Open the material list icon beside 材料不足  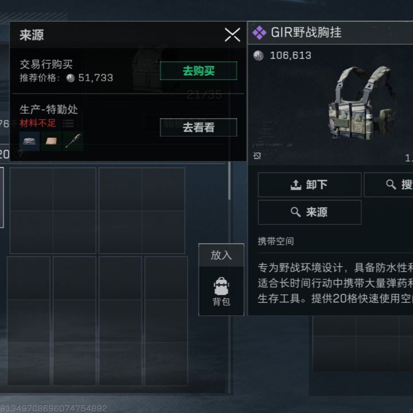[x=68, y=123]
